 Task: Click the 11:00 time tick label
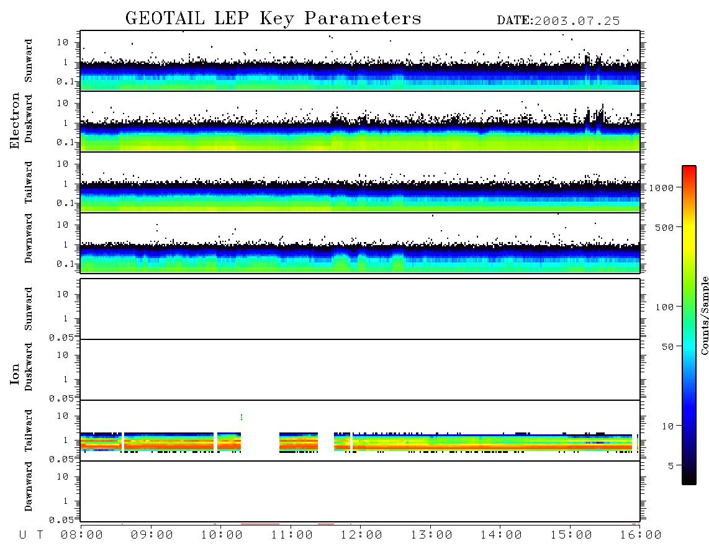(x=292, y=535)
